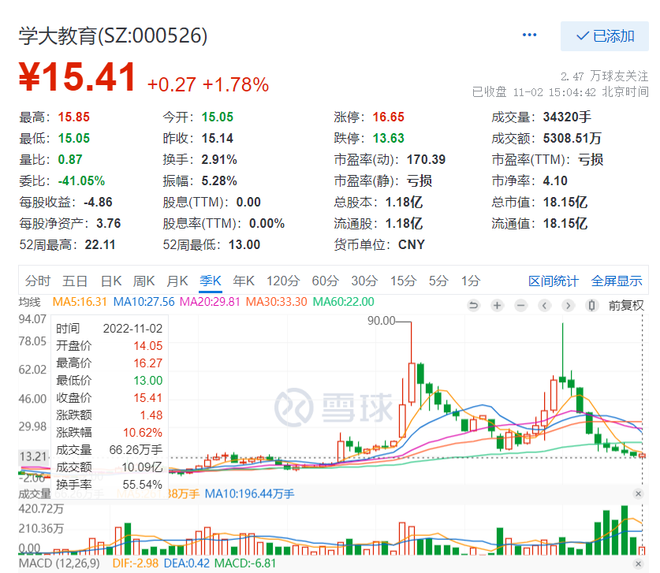The height and width of the screenshot is (573, 660).
Task: Close the MACD indicator panel
Action: (x=638, y=564)
